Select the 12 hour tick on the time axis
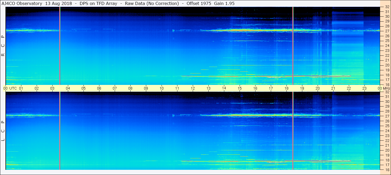Screen dimensions: 391x175 tap(193, 88)
